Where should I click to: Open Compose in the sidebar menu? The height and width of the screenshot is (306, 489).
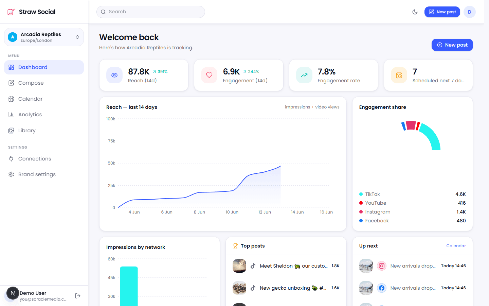(44, 83)
